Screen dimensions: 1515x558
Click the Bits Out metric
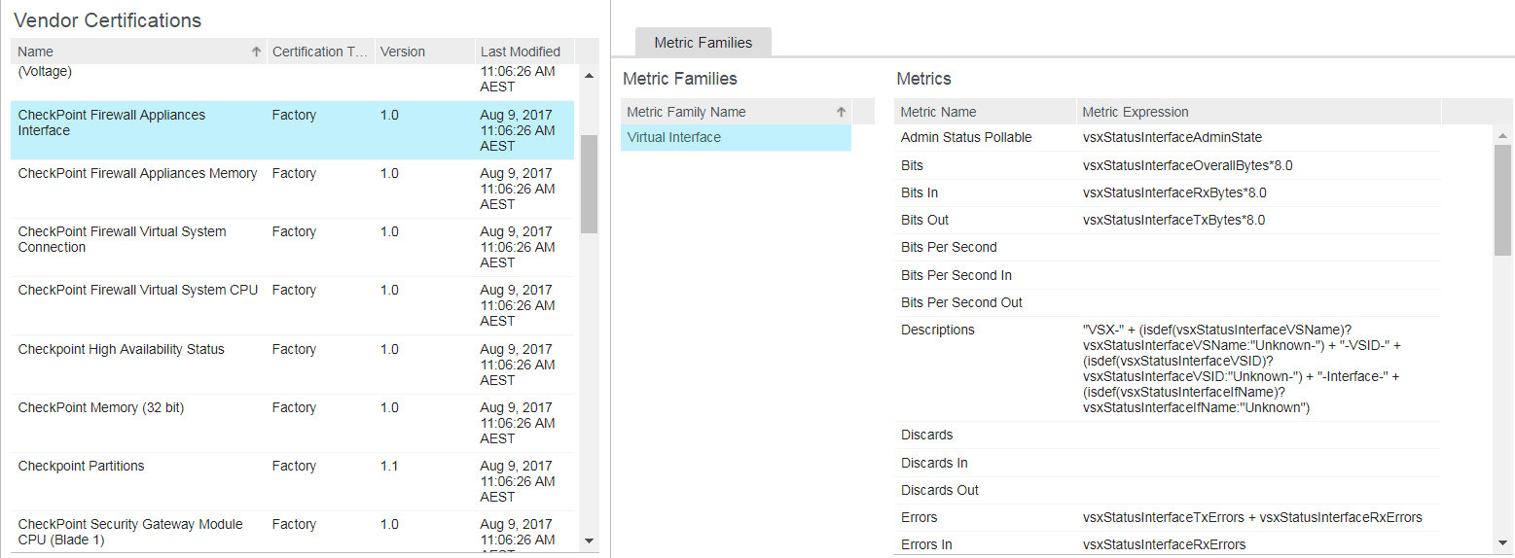pyautogui.click(x=924, y=220)
